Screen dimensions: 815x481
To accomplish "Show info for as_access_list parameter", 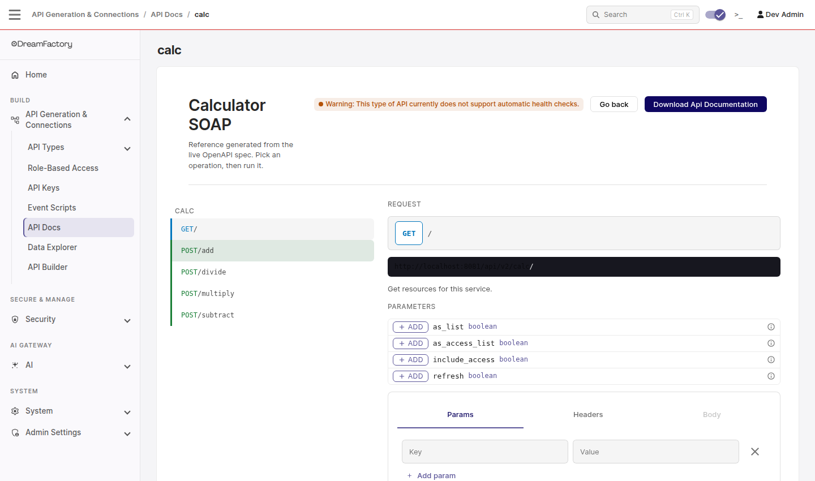I will coord(771,343).
